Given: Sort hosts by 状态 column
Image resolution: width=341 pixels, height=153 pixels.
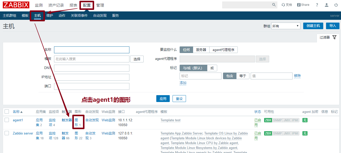Looking at the screenshot, I should 258,112.
